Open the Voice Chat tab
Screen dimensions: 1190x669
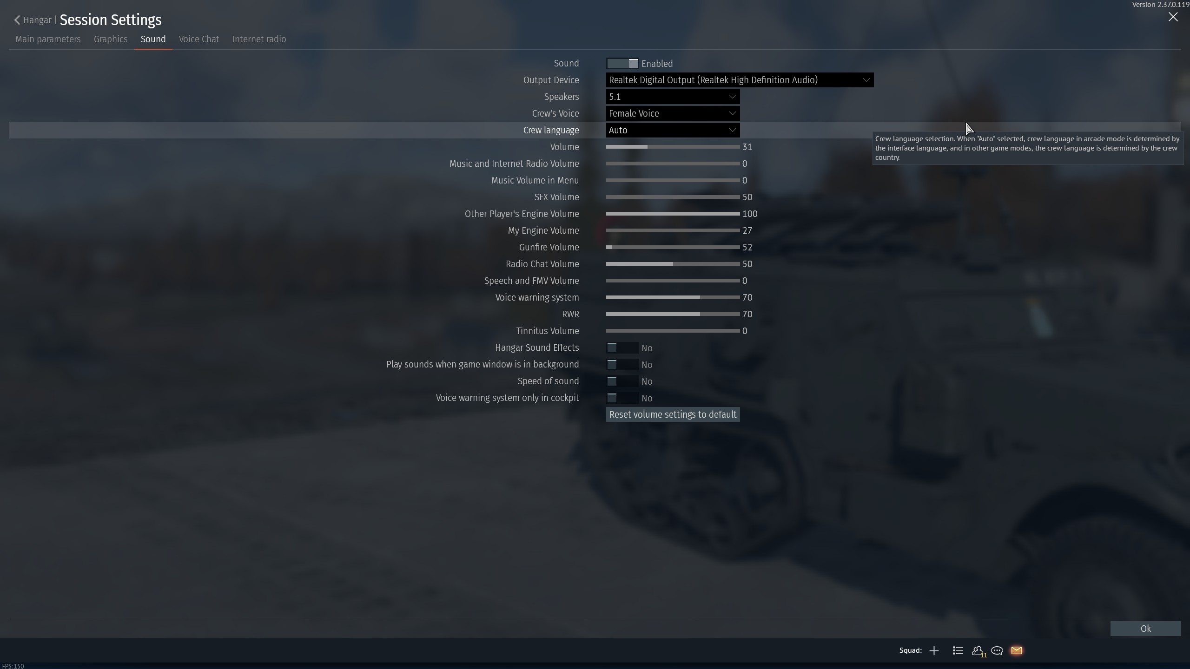point(198,39)
